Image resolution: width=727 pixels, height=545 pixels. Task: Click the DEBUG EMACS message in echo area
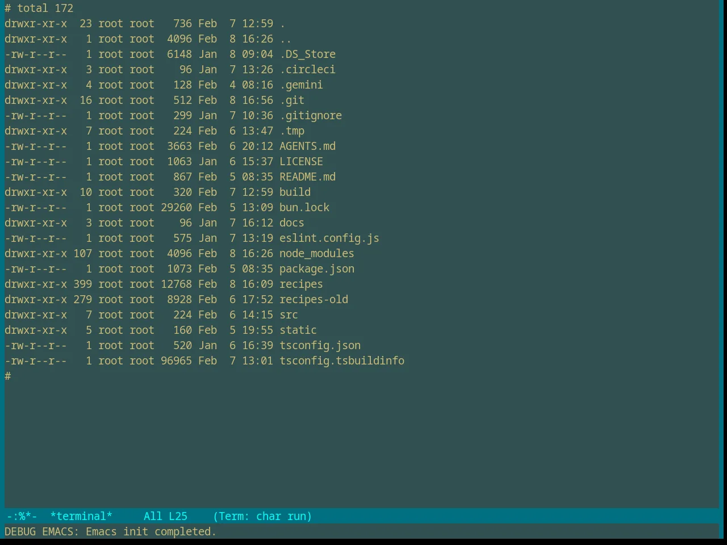(x=110, y=531)
